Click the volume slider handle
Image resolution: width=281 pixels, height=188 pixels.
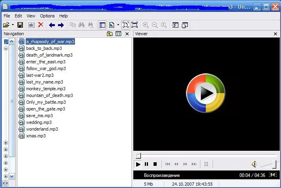point(274,164)
